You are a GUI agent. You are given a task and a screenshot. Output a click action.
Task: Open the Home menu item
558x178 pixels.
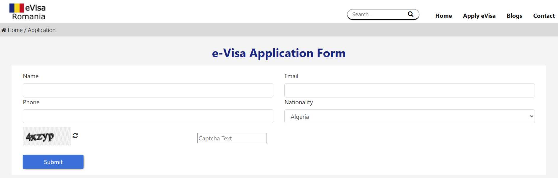[443, 16]
